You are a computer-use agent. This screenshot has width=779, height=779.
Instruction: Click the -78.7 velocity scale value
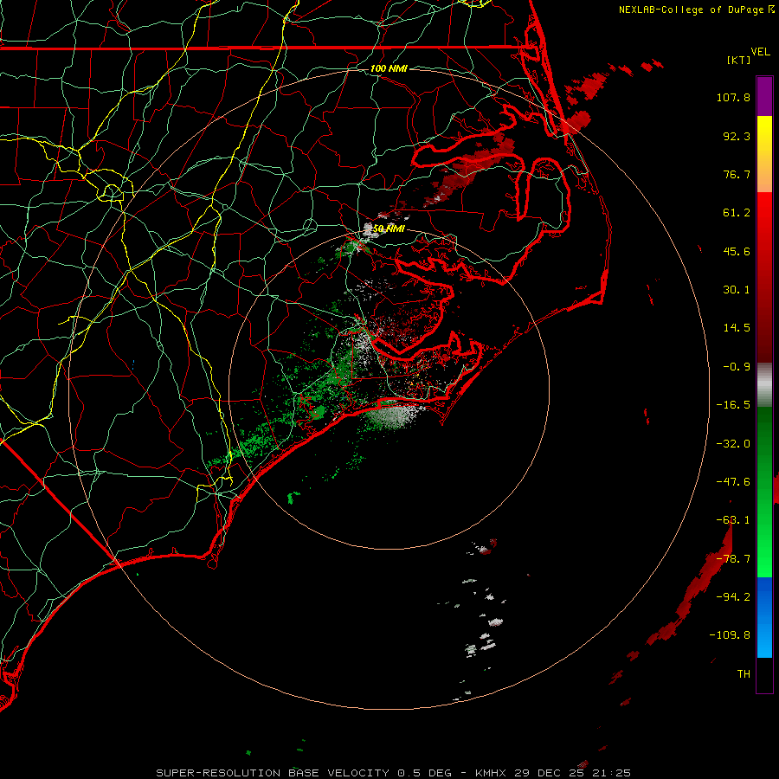tap(733, 559)
